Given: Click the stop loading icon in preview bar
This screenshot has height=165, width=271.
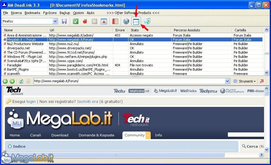Looking at the screenshot, I should [28, 81].
